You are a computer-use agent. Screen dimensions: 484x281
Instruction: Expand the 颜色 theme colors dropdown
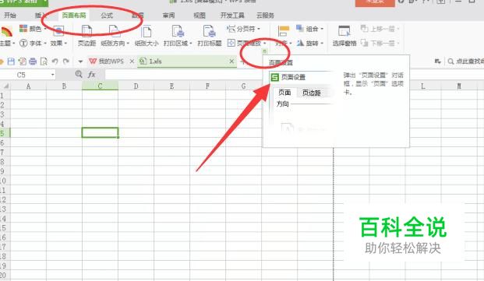click(45, 29)
